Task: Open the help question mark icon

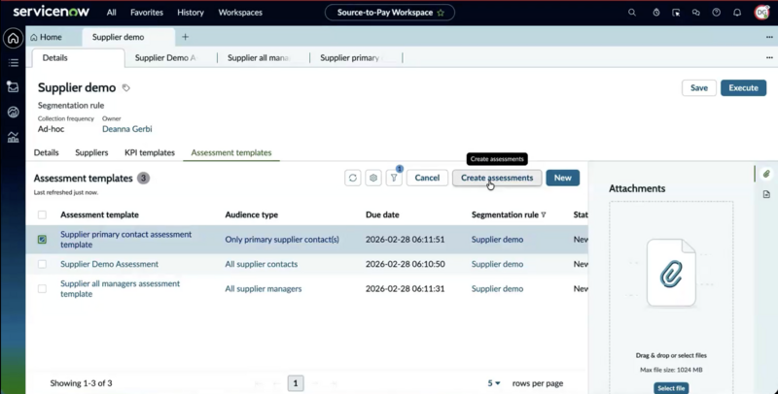Action: click(x=717, y=13)
